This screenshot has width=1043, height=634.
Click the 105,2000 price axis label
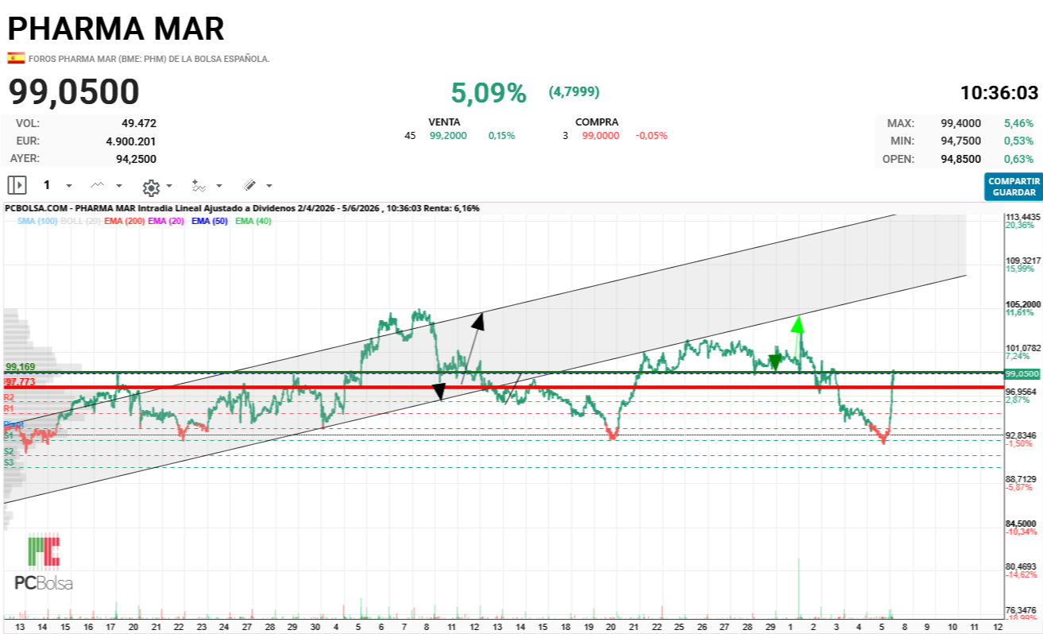[1023, 304]
